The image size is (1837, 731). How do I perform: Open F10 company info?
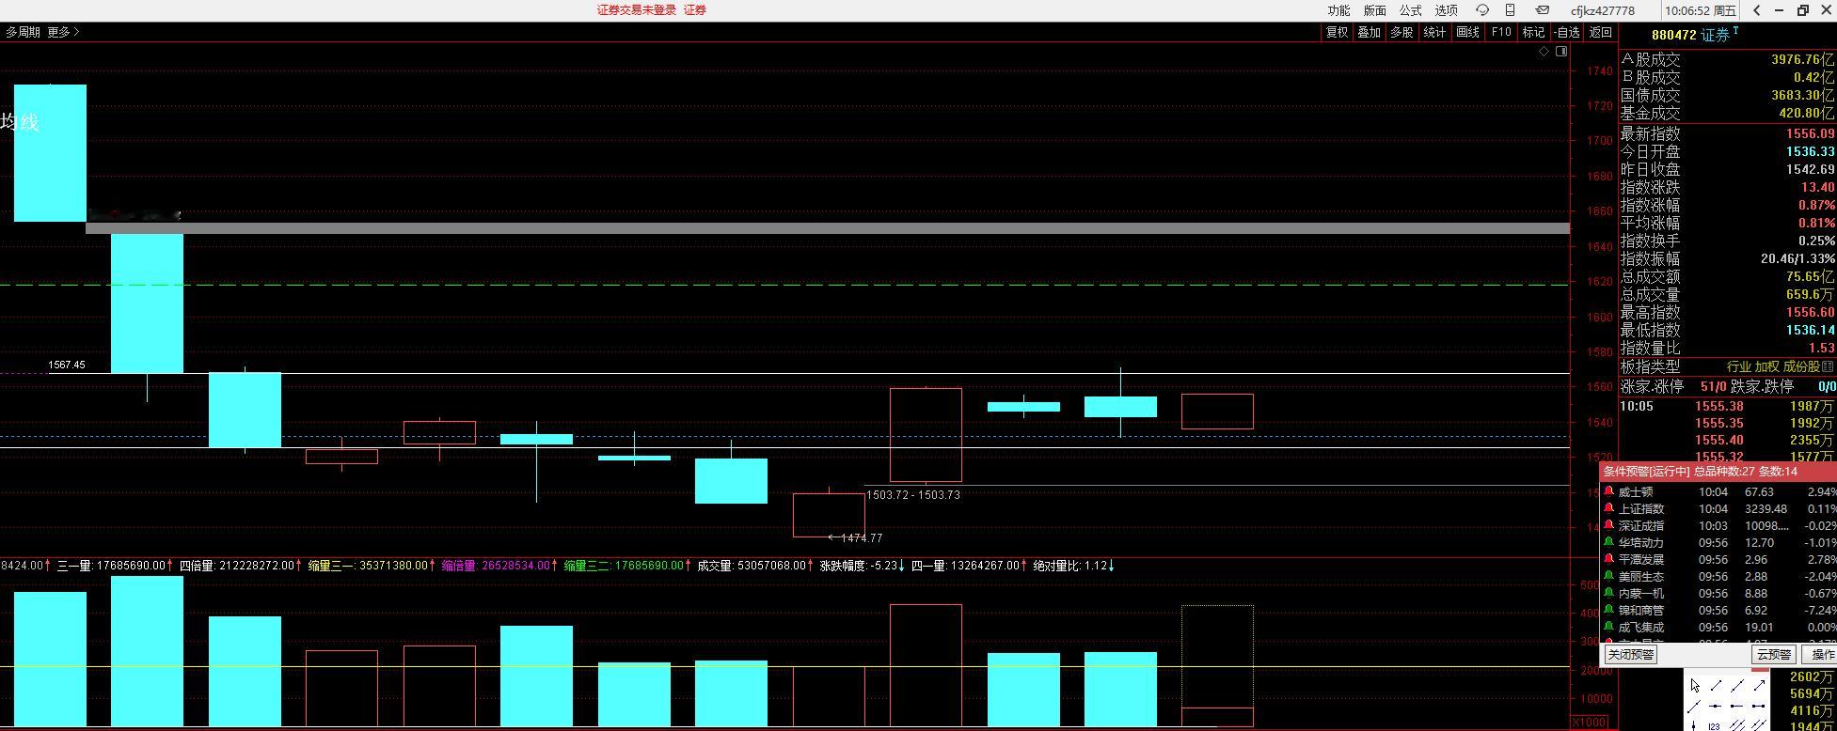point(1501,32)
